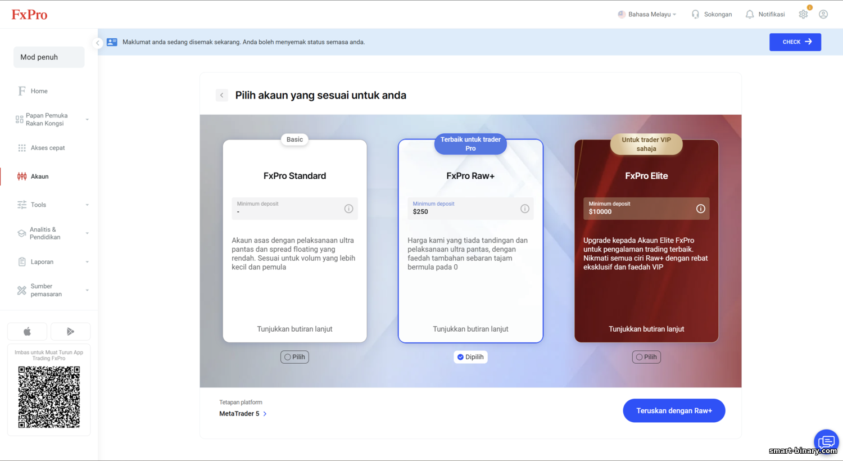Screen dimensions: 843x461
Task: Click Tools sliders icon
Action: (22, 205)
